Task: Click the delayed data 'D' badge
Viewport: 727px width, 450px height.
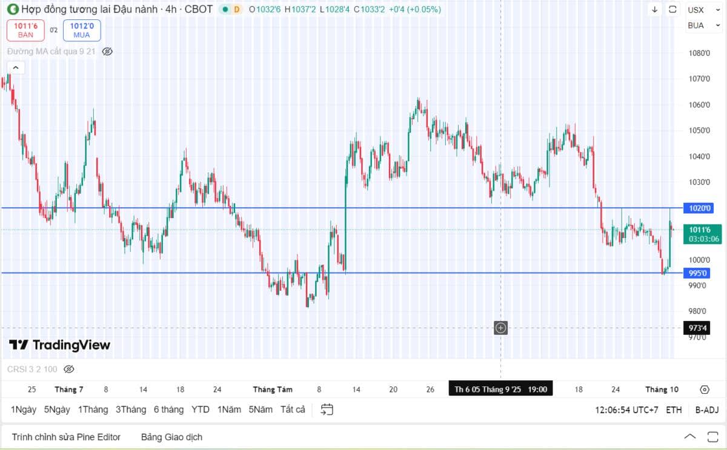Action: 237,10
